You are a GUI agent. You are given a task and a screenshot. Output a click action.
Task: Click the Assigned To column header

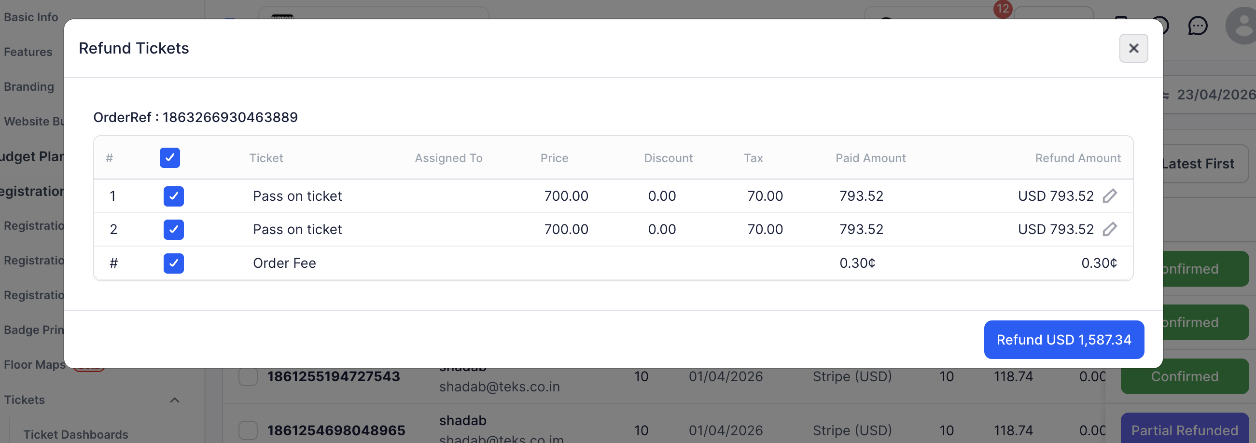pos(448,158)
